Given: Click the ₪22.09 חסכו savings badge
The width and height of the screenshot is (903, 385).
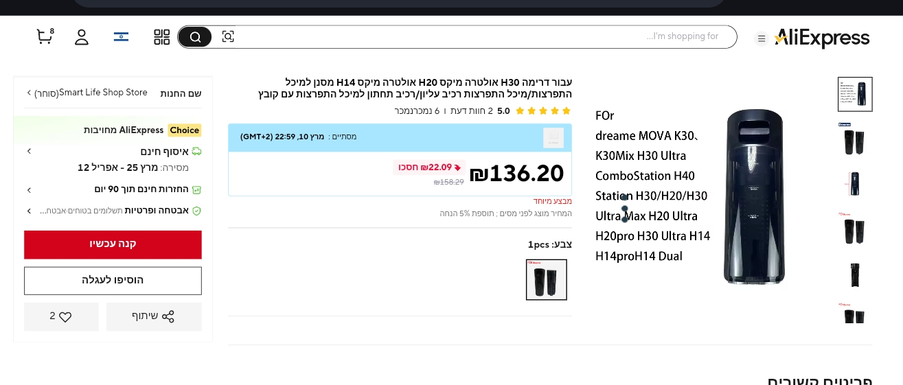Looking at the screenshot, I should point(429,167).
